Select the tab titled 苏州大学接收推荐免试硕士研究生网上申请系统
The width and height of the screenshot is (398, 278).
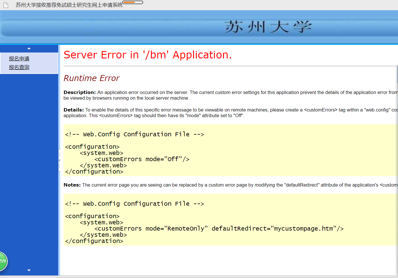click(x=69, y=5)
